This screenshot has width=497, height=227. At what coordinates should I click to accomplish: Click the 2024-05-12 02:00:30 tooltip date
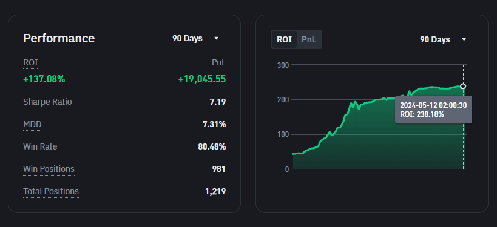click(433, 105)
